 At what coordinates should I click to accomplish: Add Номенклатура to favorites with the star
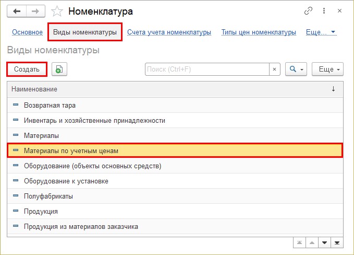click(57, 11)
